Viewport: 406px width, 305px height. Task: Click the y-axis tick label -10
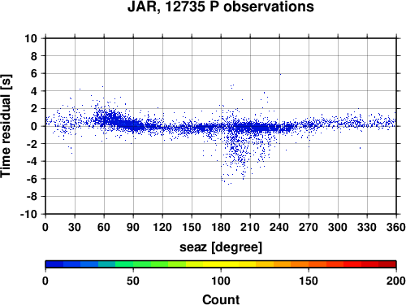[x=28, y=214]
